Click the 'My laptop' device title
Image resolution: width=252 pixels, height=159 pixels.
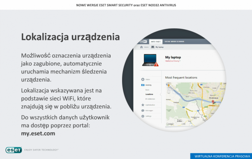(x=173, y=57)
